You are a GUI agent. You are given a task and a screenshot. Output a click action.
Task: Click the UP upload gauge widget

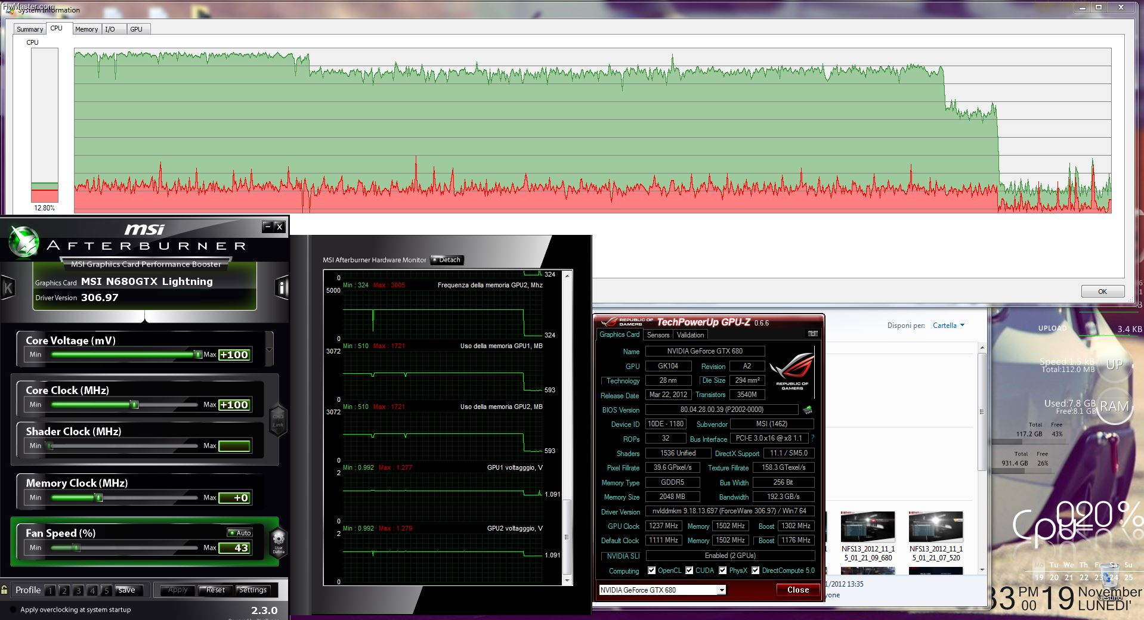pyautogui.click(x=1114, y=365)
